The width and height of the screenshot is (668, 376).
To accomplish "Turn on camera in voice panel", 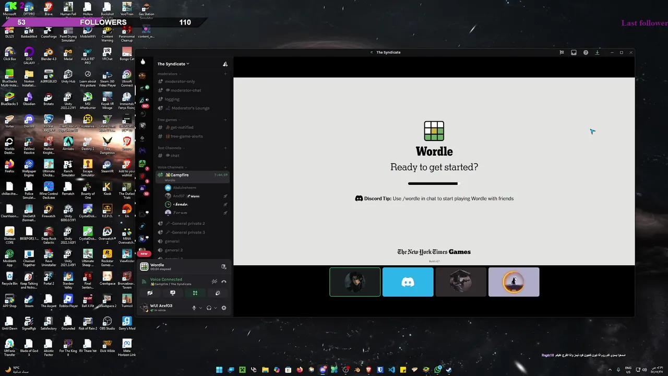I will point(150,293).
